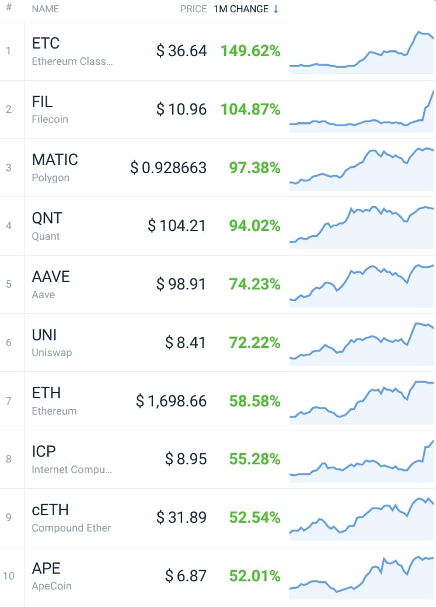
Task: Click the AAVE coin name
Action: pos(51,277)
